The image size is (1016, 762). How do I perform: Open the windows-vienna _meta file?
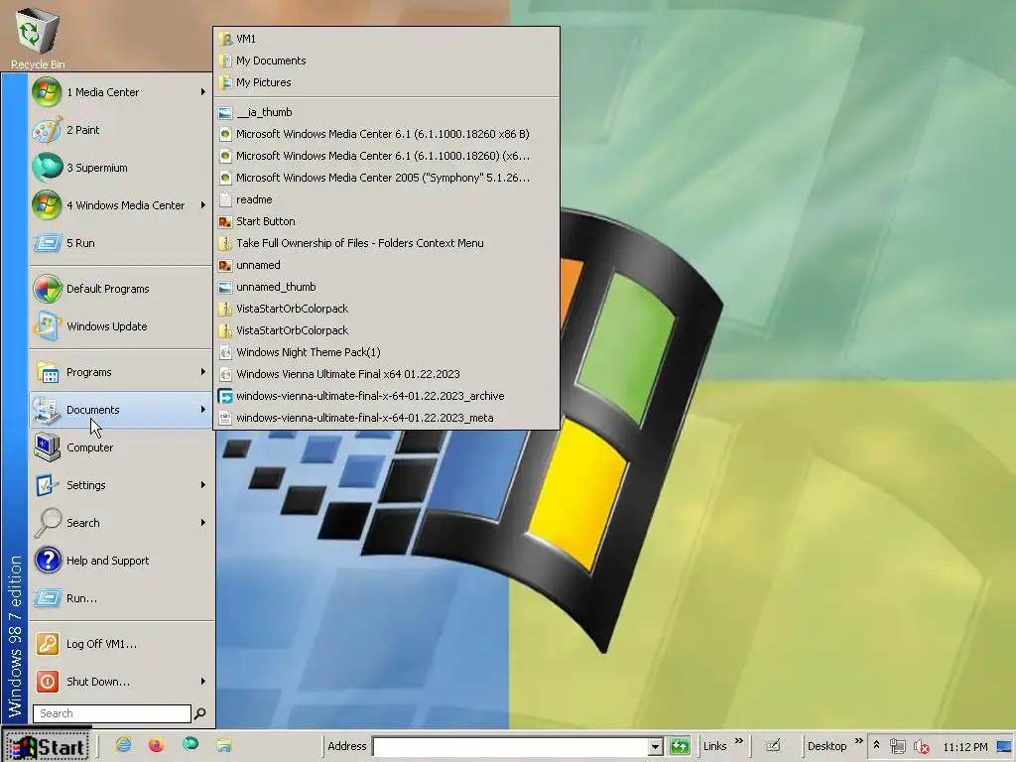point(386,418)
